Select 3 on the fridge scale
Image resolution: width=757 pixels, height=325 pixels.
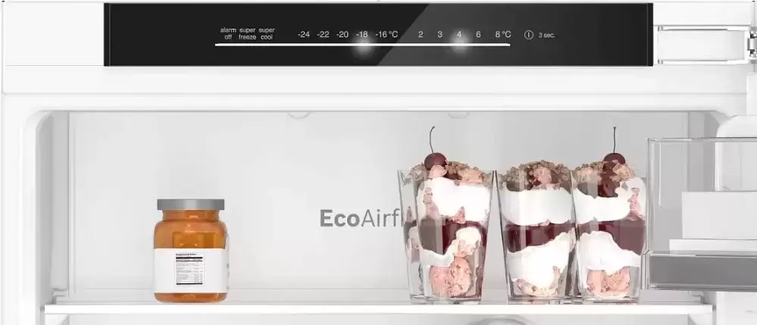439,35
